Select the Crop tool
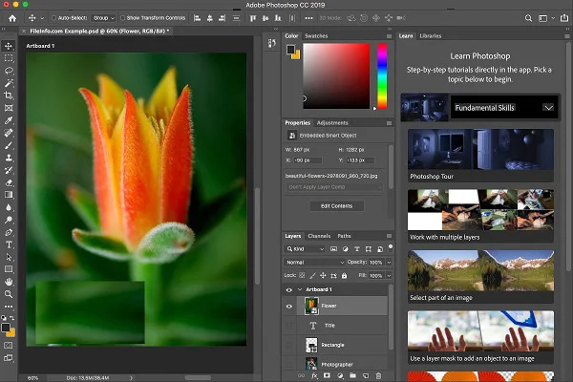Viewport: 573px width, 382px height. coord(9,95)
